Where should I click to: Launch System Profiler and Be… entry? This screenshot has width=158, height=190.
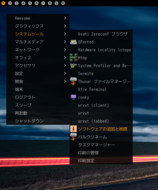[101, 66]
